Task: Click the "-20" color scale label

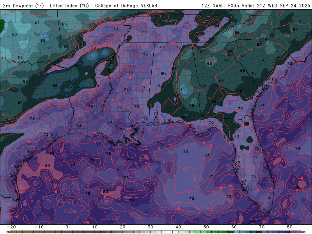Action: tap(11, 227)
